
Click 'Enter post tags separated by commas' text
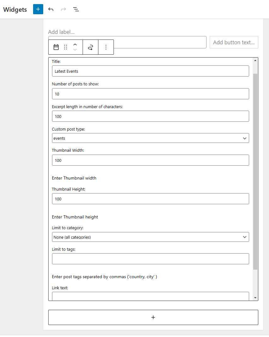click(x=104, y=277)
